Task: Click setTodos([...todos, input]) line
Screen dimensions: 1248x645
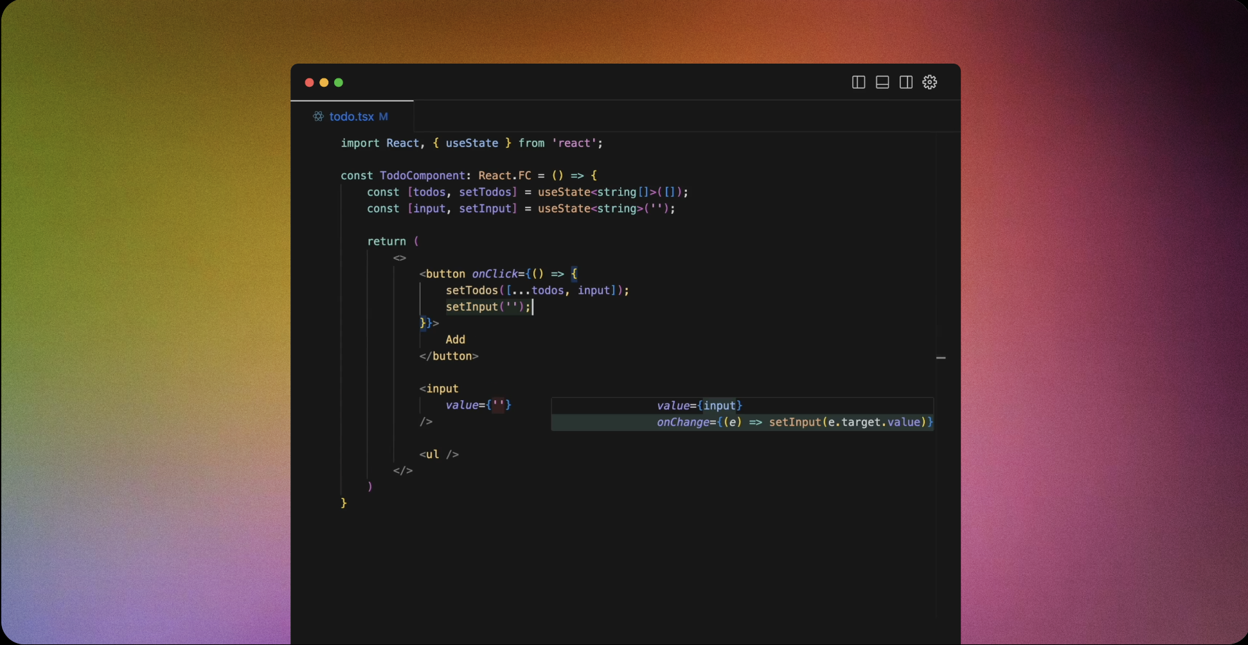Action: [x=537, y=290]
